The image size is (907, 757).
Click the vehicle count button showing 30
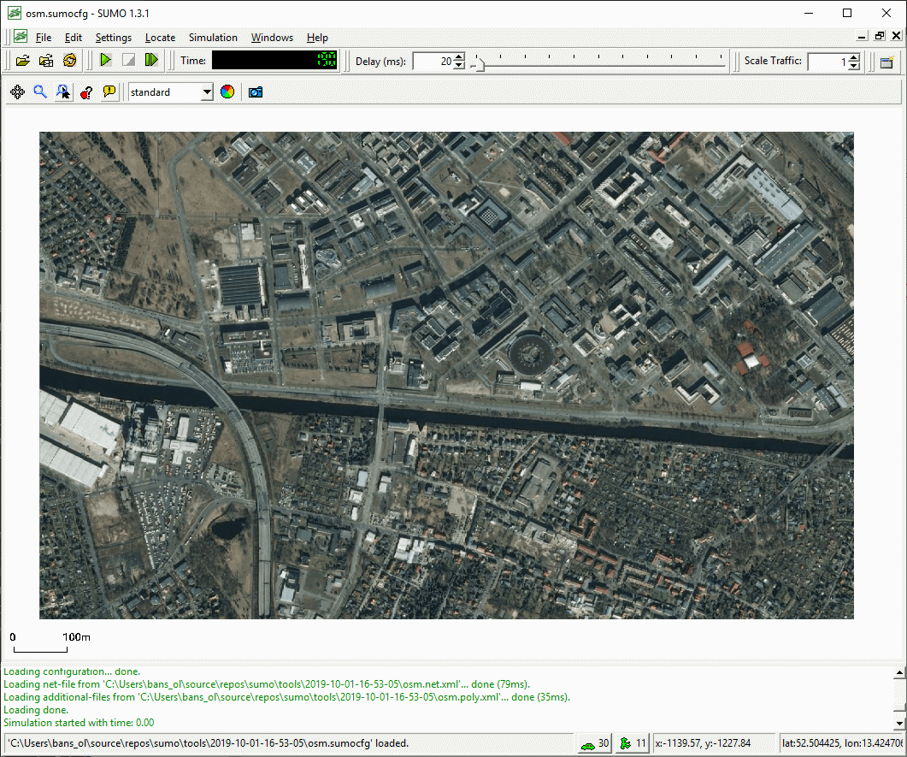[595, 743]
